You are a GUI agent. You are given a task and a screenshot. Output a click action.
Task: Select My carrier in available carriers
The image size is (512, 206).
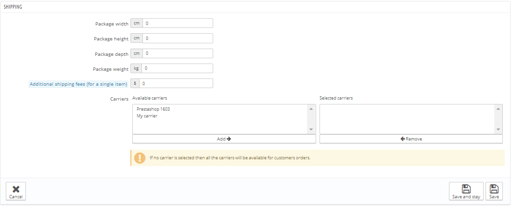[147, 116]
